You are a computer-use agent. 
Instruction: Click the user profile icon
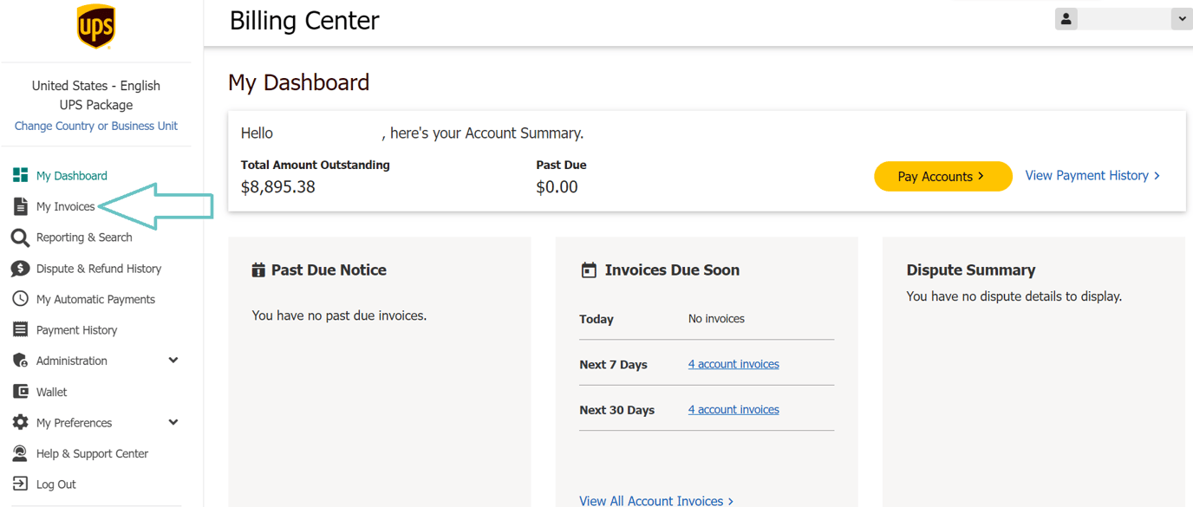pyautogui.click(x=1066, y=17)
